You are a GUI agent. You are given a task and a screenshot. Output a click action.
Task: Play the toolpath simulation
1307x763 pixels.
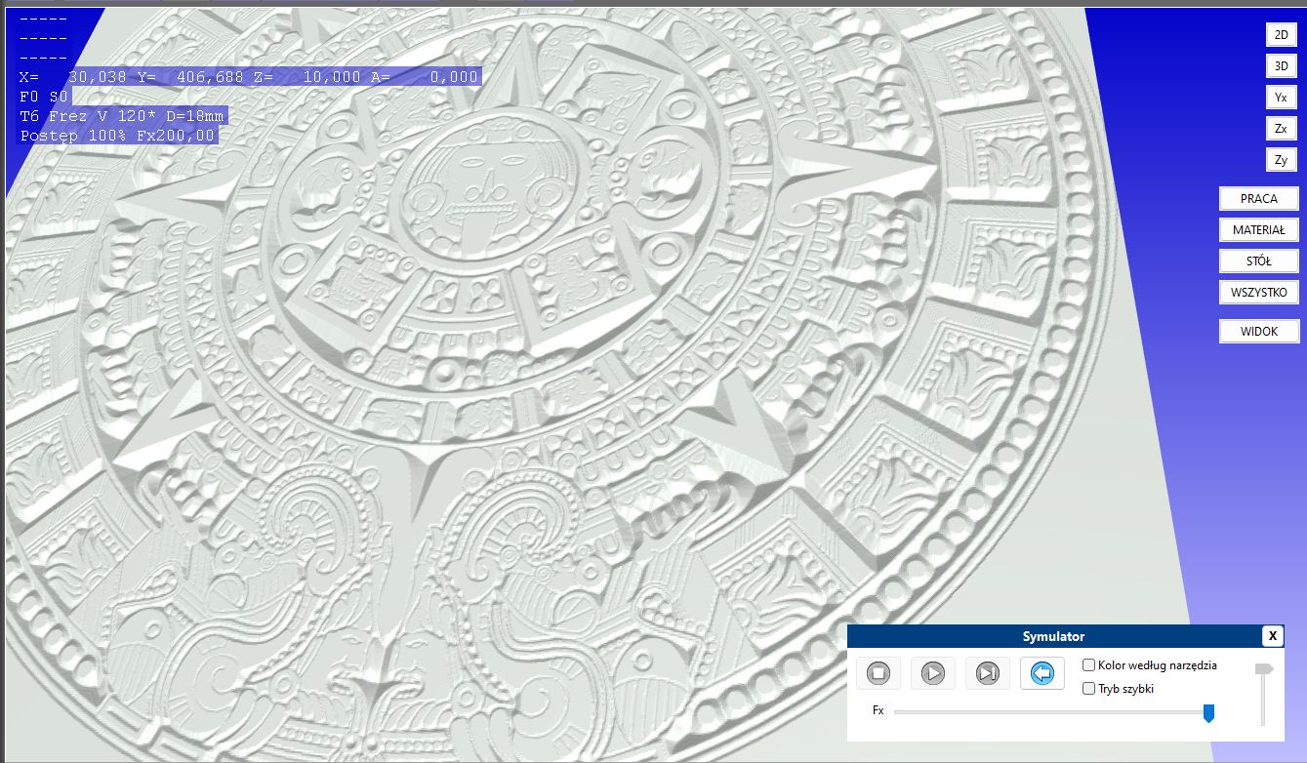pos(933,673)
